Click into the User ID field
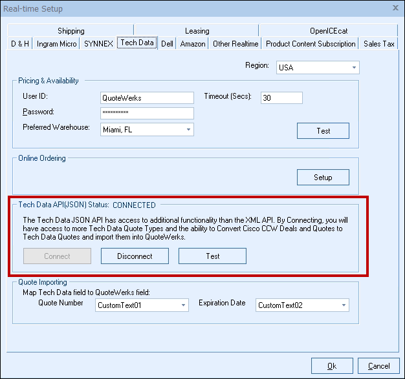 (x=147, y=97)
